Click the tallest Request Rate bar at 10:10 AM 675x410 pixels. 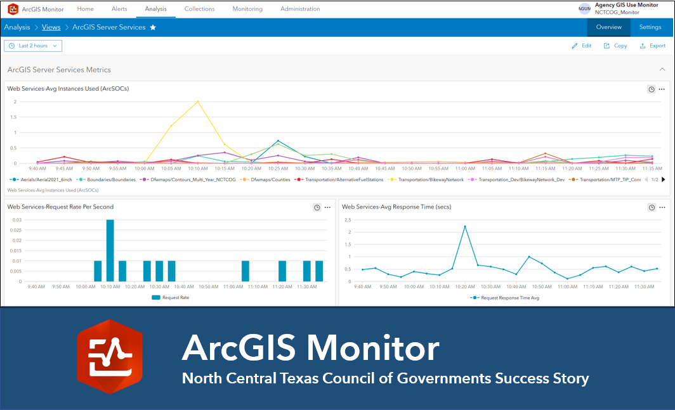(110, 250)
